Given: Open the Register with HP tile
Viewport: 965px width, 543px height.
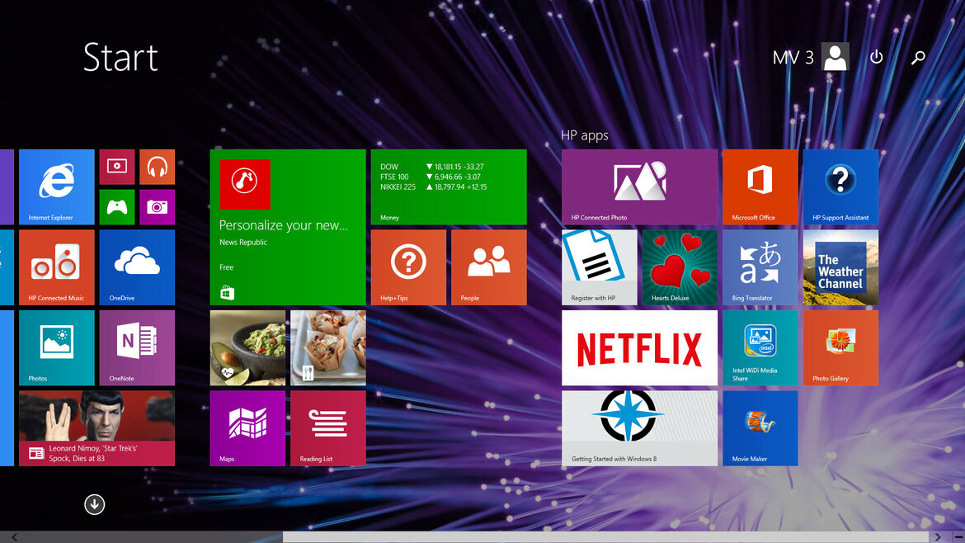Looking at the screenshot, I should point(600,267).
